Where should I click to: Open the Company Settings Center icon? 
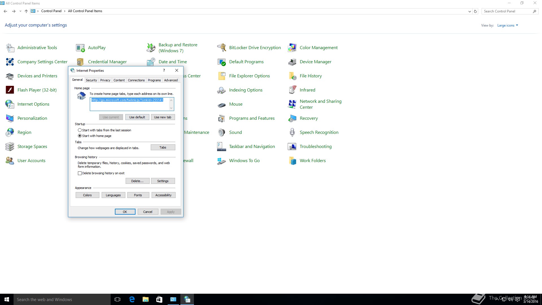click(x=10, y=62)
